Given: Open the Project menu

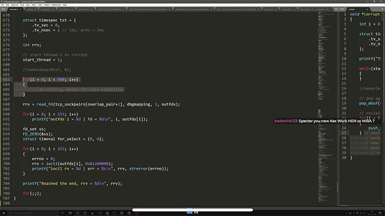Looking at the screenshot, I should [47, 5].
